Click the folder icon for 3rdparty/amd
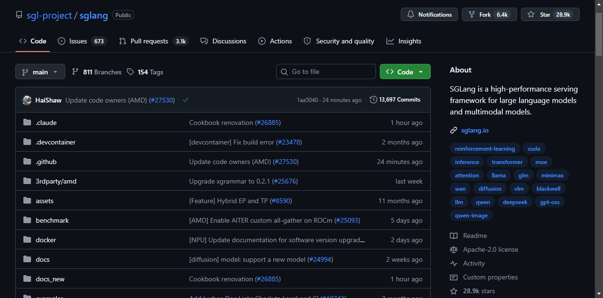 pos(27,181)
